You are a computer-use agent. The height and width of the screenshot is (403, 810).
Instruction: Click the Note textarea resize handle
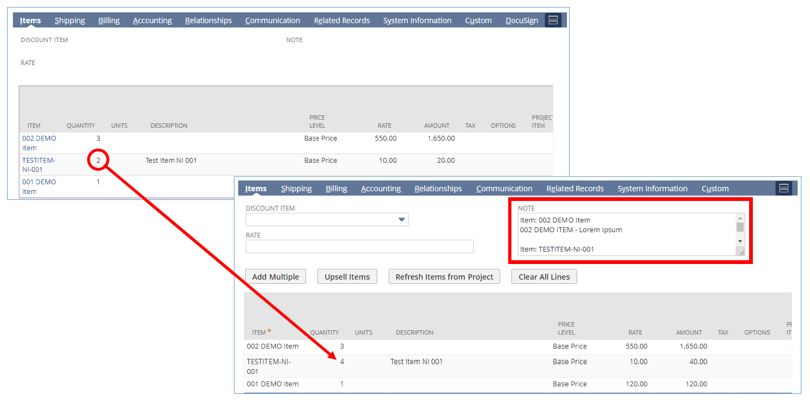point(742,252)
